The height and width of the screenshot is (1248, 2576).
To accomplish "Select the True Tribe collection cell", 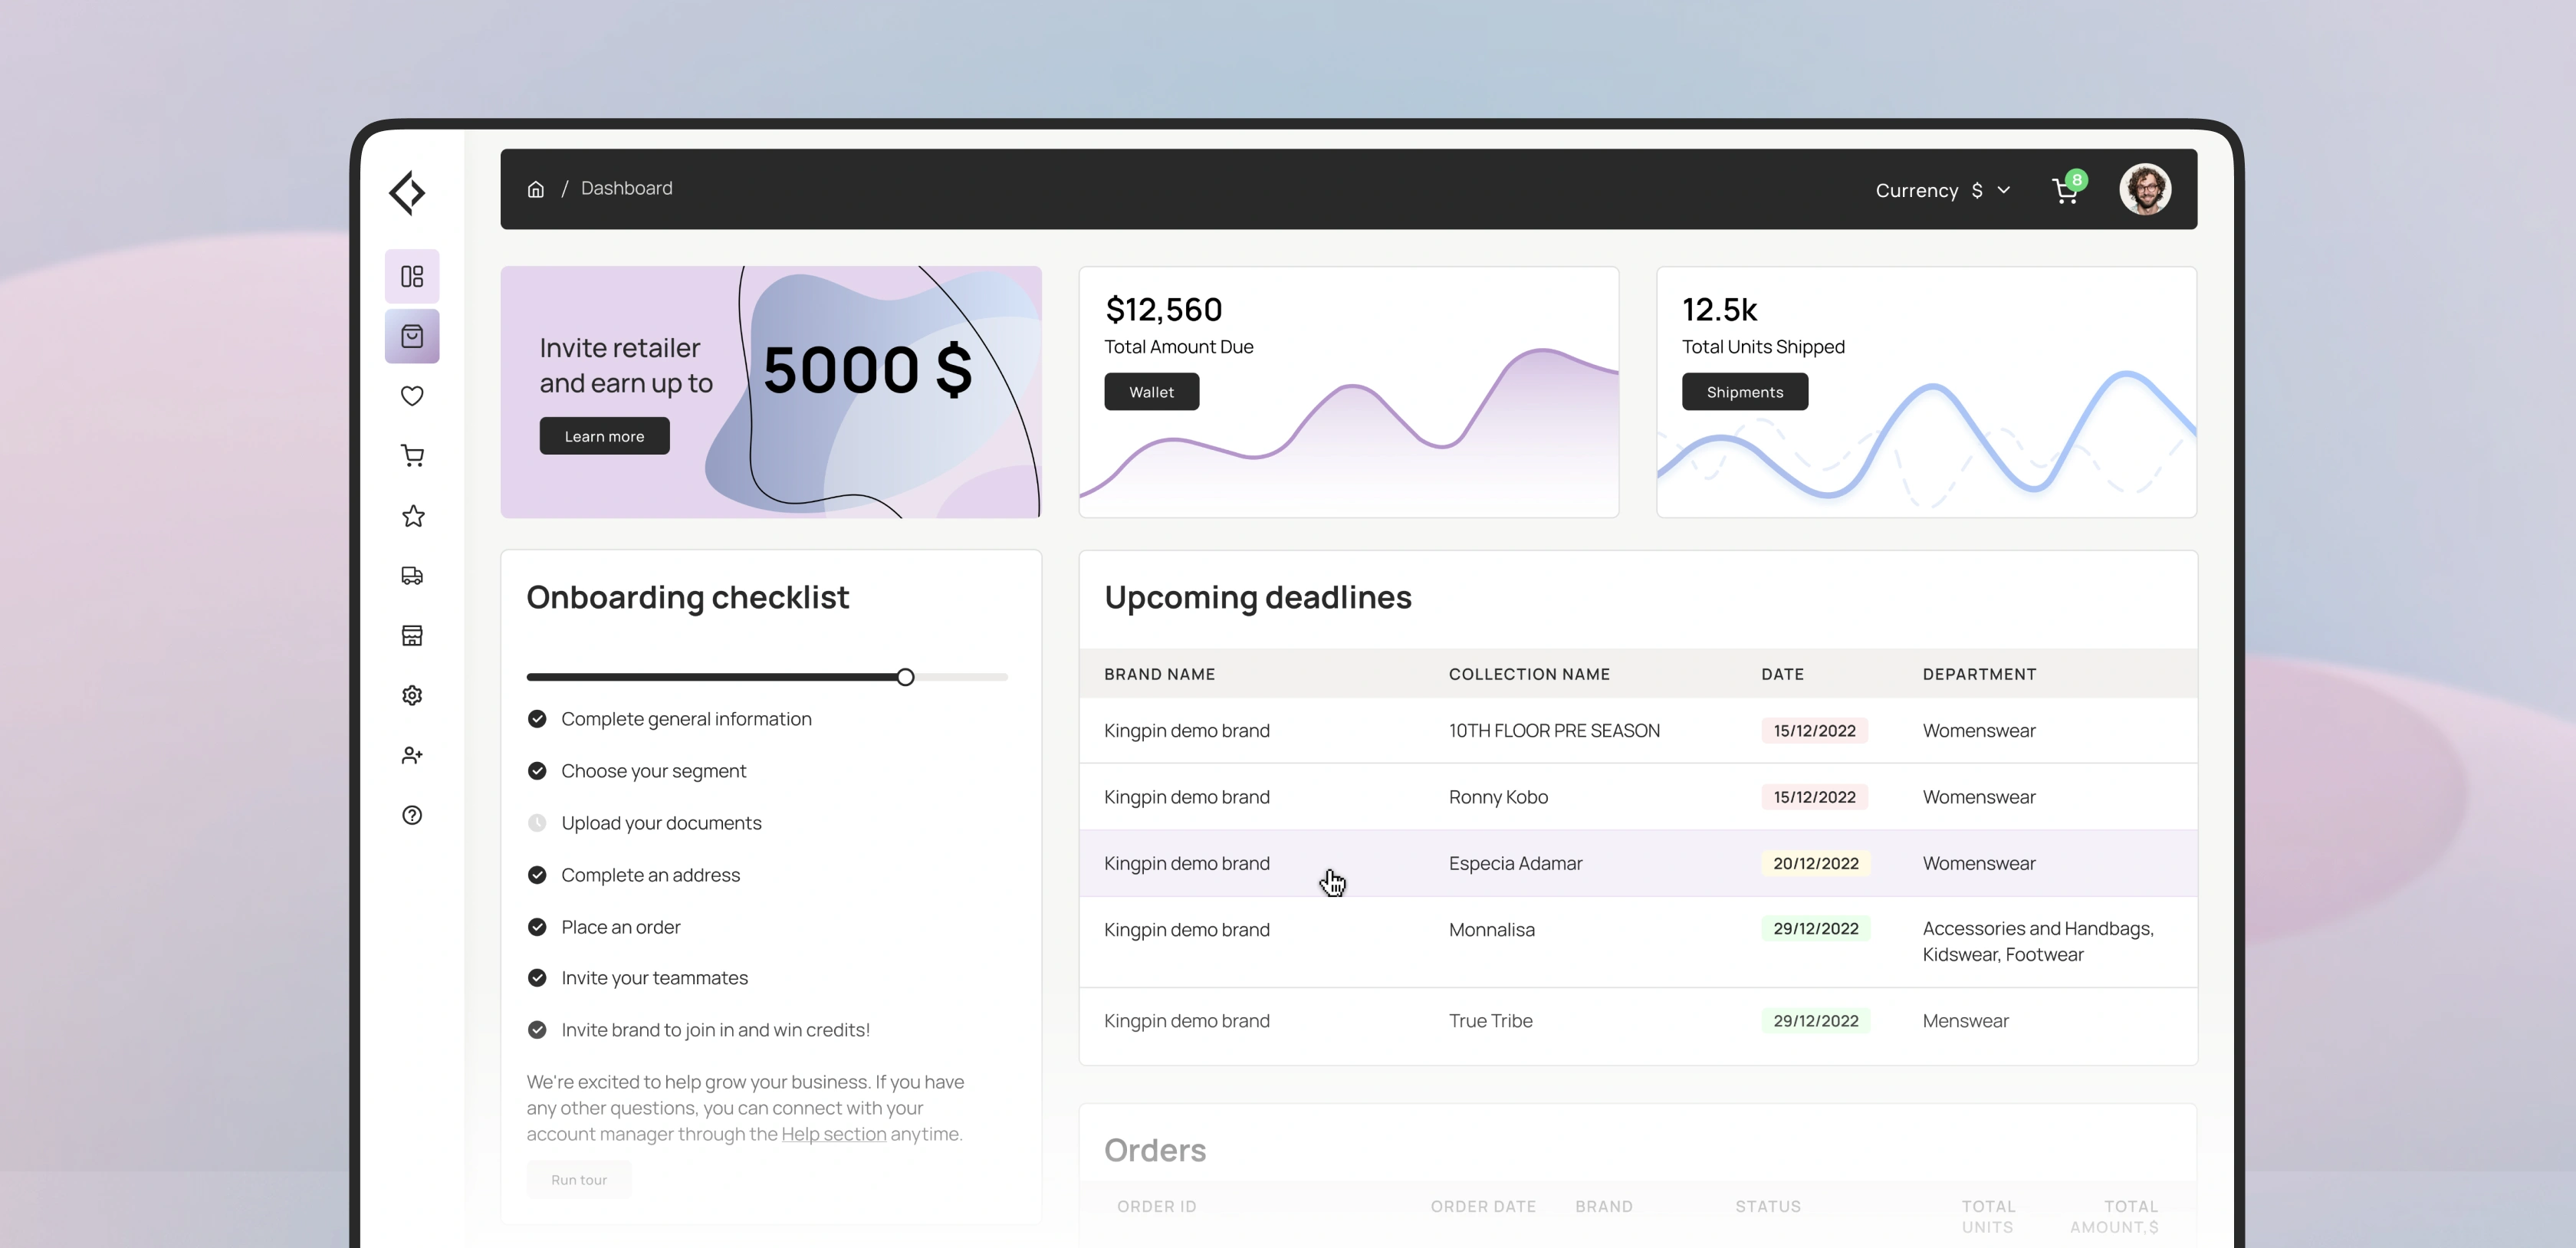I will [x=1490, y=1021].
